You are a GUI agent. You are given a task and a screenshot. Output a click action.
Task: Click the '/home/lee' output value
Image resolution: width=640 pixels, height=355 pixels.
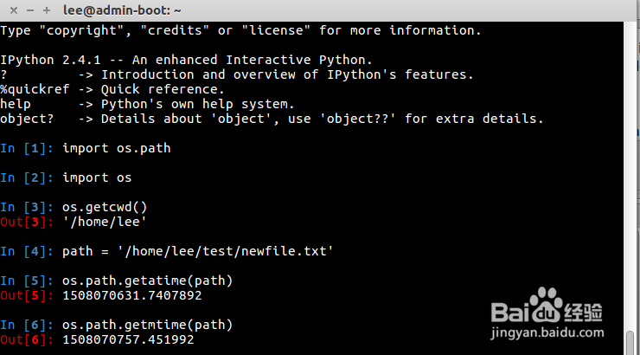pyautogui.click(x=101, y=222)
